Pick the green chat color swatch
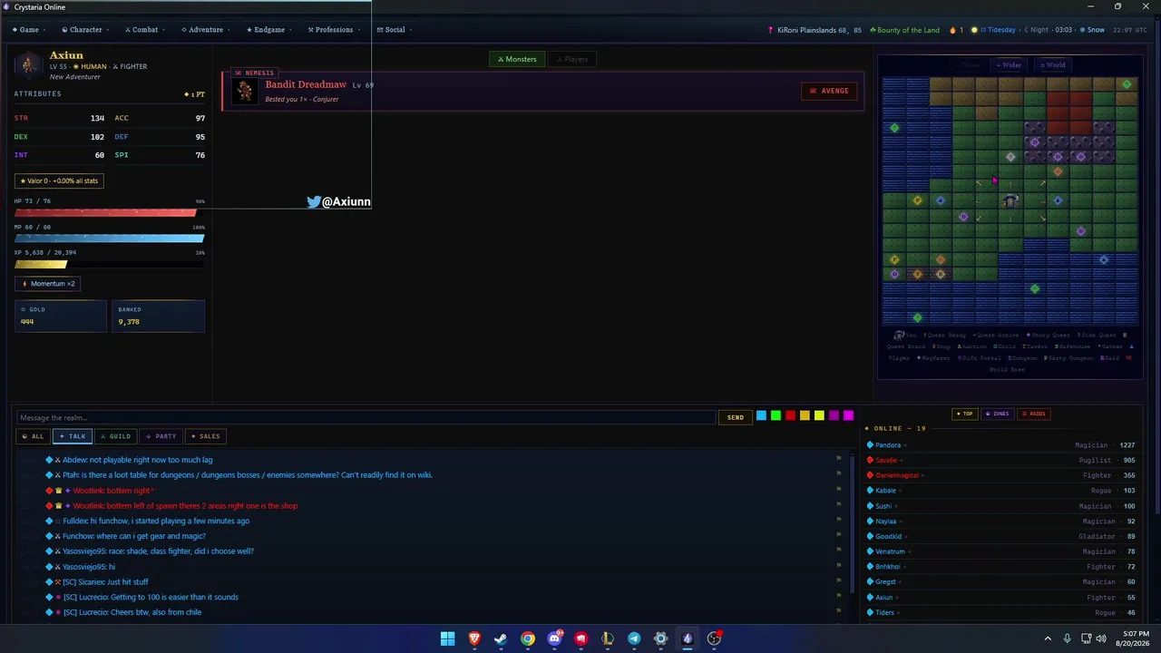The width and height of the screenshot is (1161, 653). point(776,415)
